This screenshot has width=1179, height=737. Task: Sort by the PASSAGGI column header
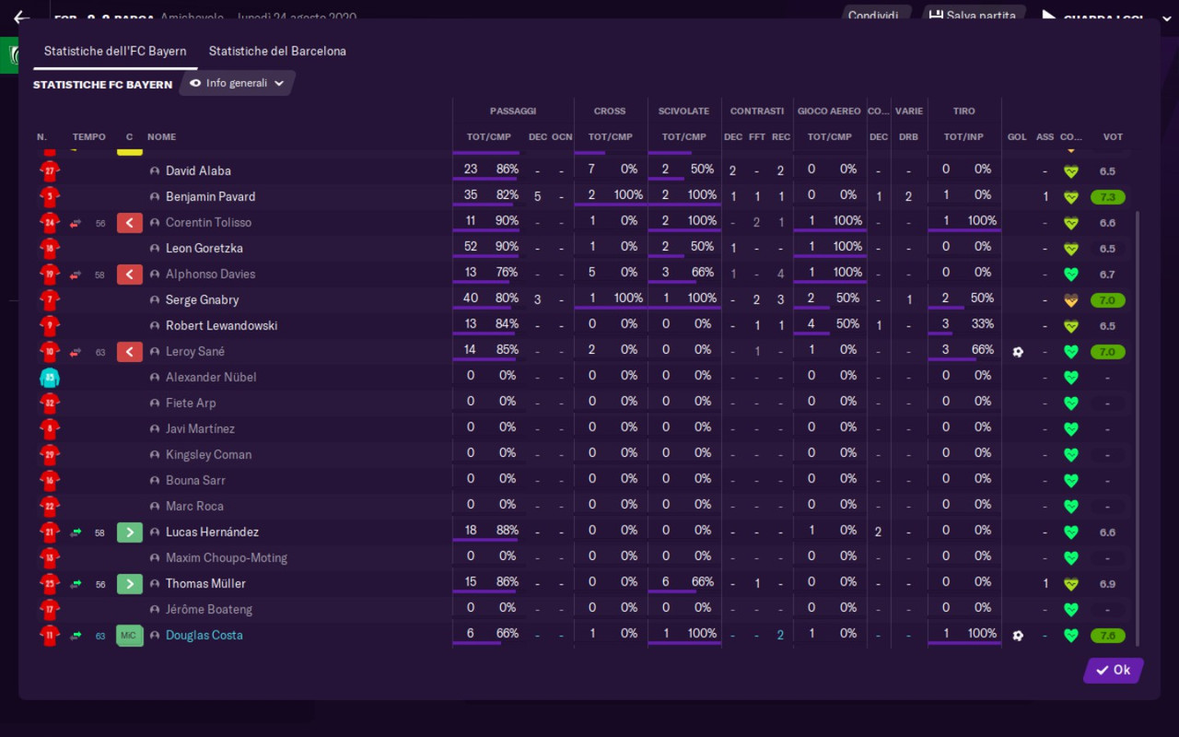(x=513, y=111)
